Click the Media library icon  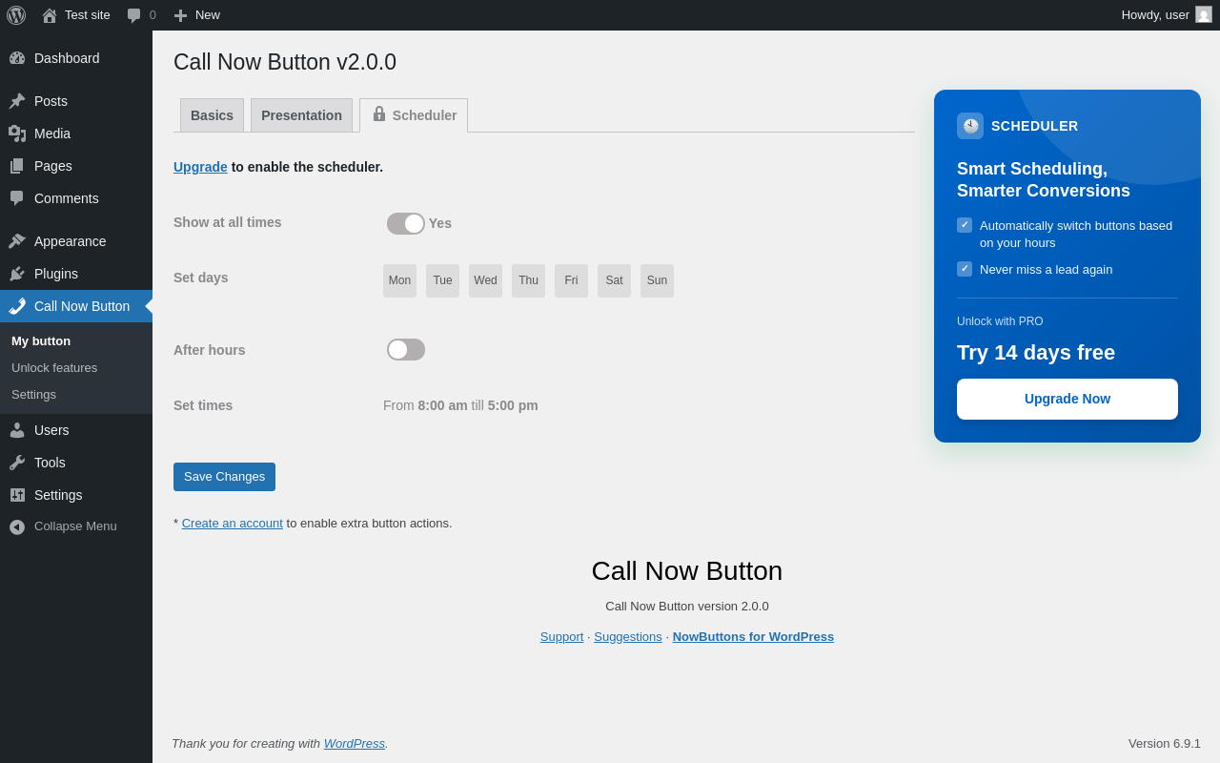pyautogui.click(x=17, y=134)
